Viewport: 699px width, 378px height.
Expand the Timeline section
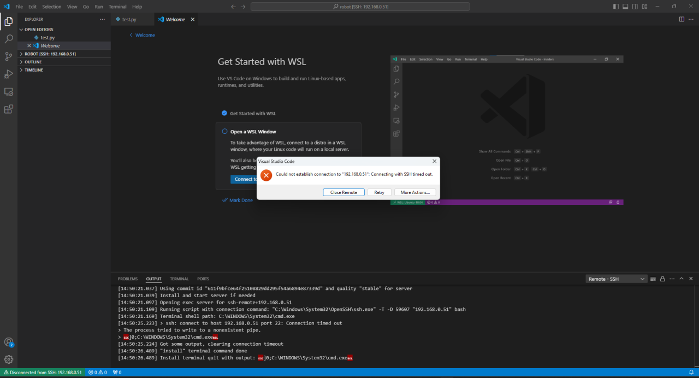pos(33,70)
